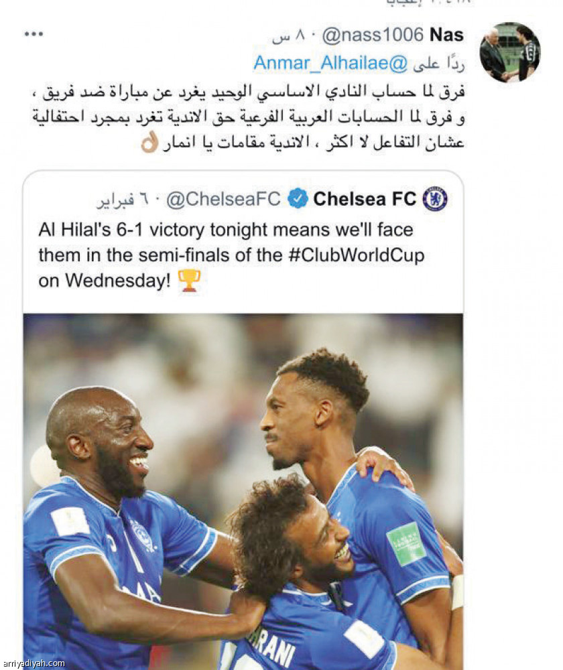The height and width of the screenshot is (670, 563).
Task: Open Nas profile avatar picture
Action: (x=509, y=52)
